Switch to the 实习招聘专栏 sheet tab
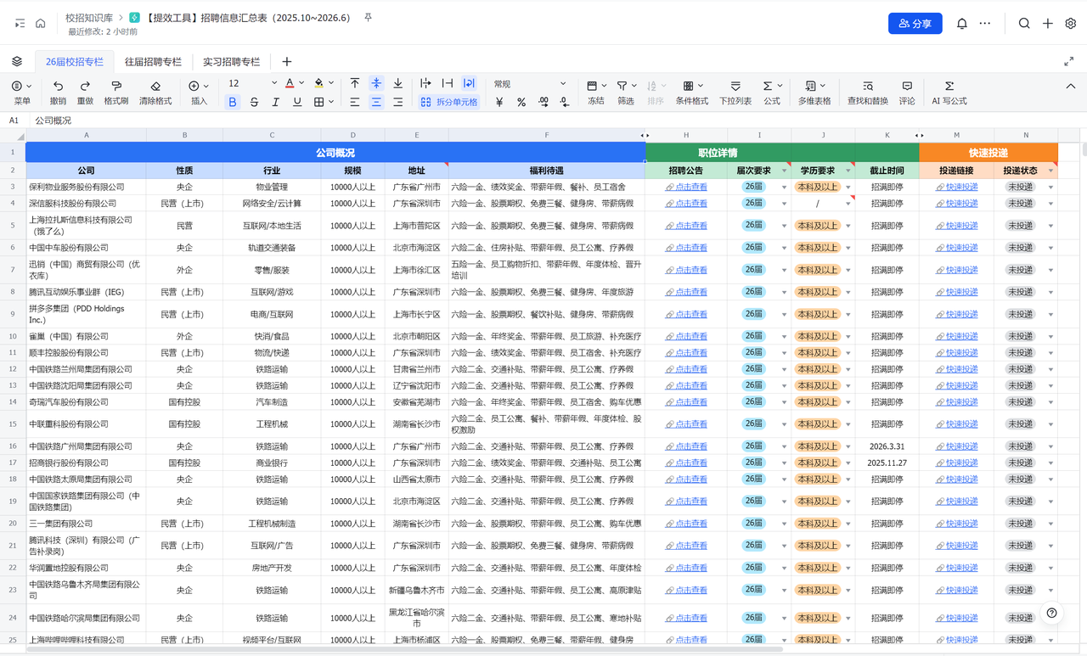Image resolution: width=1087 pixels, height=656 pixels. coord(231,62)
